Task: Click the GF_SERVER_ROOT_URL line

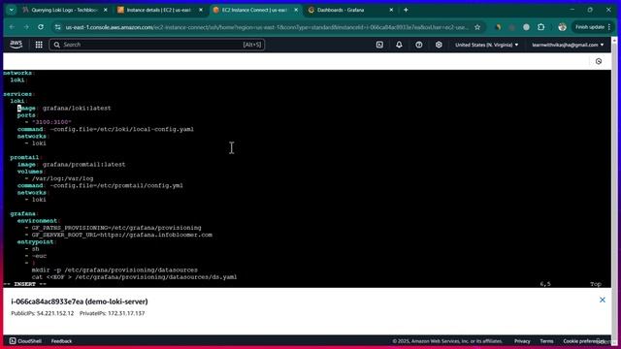Action: (122, 235)
